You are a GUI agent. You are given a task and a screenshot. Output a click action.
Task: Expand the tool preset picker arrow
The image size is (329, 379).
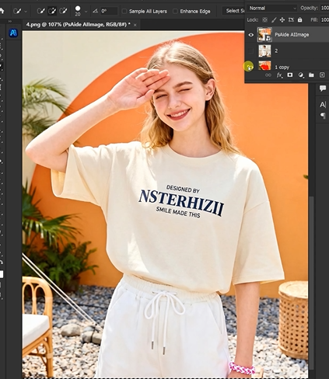click(26, 12)
